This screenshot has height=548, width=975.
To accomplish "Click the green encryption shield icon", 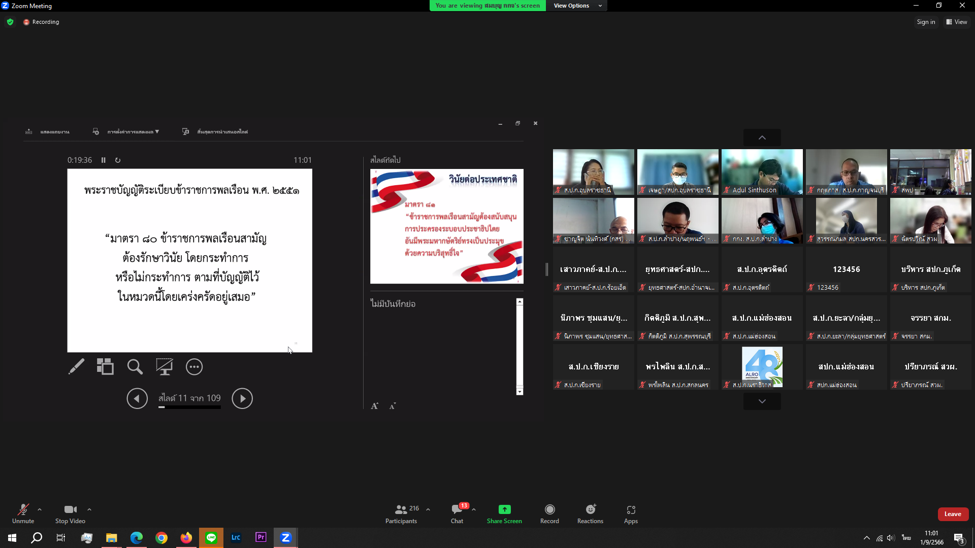I will tap(10, 22).
